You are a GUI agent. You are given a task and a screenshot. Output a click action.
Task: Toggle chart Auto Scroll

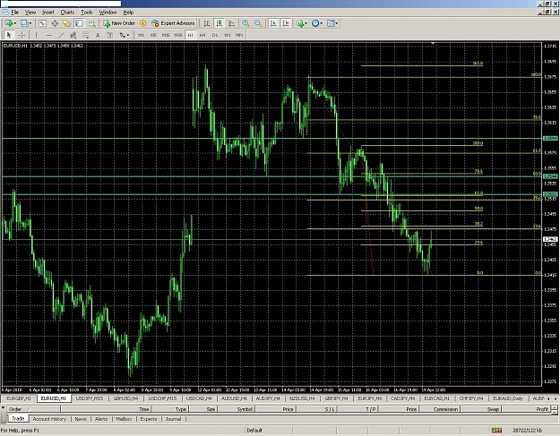[273, 23]
